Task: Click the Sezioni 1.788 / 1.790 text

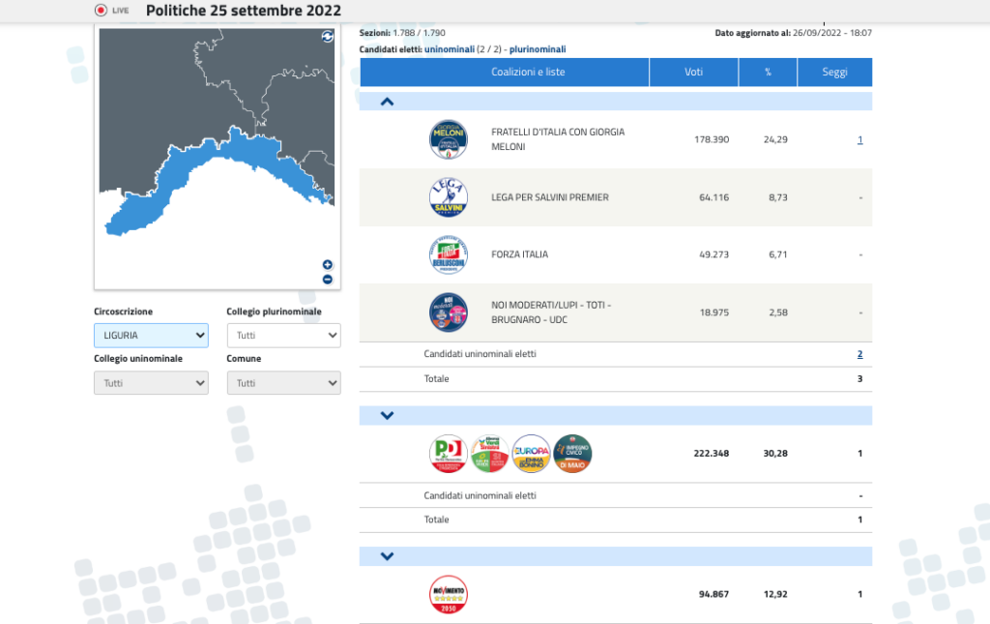Action: [402, 33]
